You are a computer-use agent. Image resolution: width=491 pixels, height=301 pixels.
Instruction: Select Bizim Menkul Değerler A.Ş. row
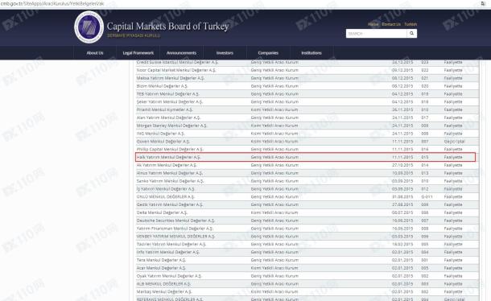[x=307, y=86]
